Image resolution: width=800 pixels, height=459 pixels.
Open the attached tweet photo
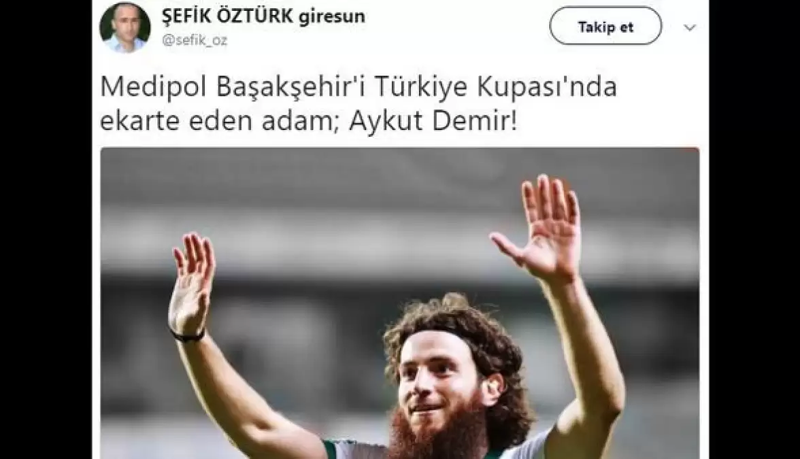(x=399, y=303)
